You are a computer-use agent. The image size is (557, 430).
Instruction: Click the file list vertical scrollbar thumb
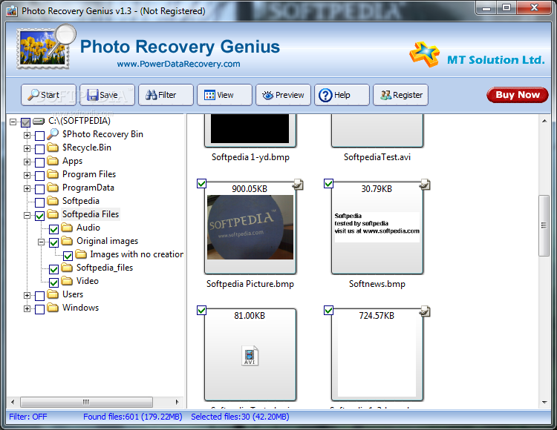pos(544,225)
